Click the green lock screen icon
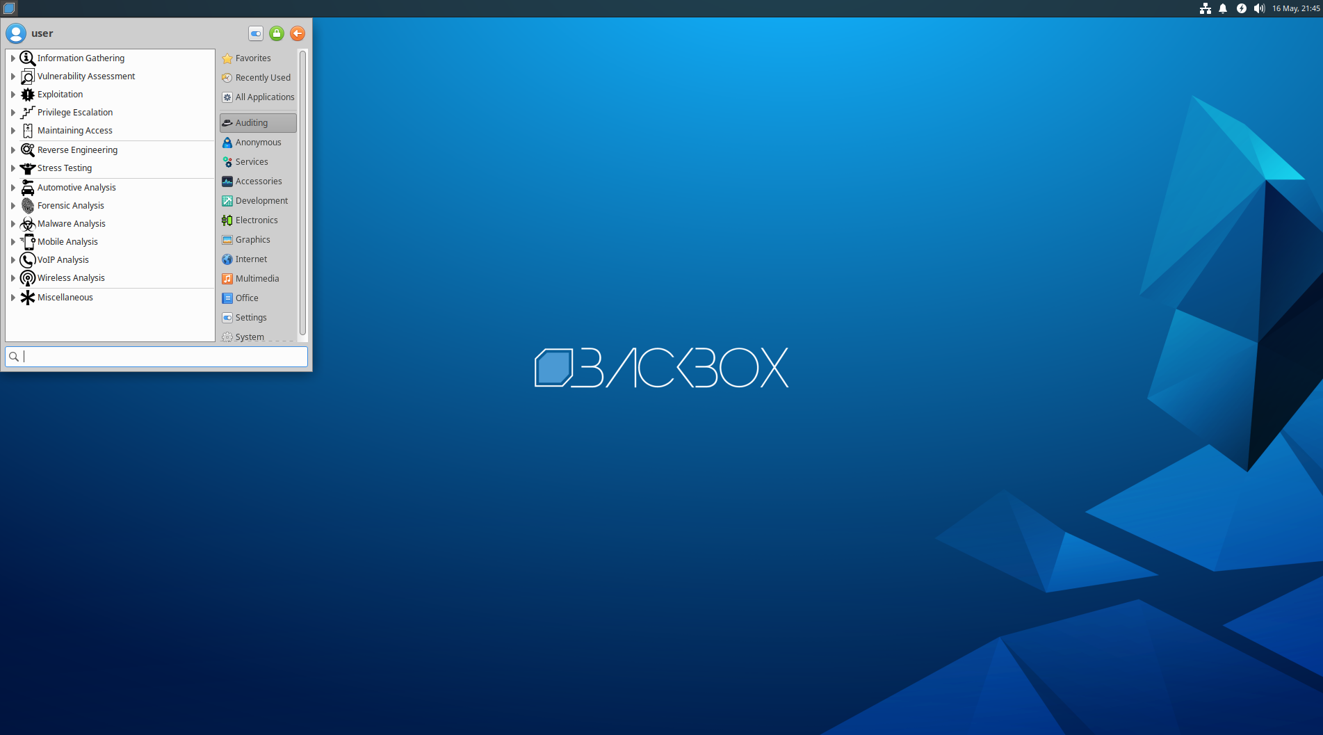1323x735 pixels. coord(277,33)
